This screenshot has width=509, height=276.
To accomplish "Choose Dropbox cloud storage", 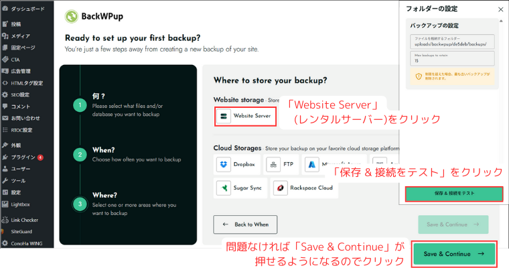I will [x=237, y=164].
